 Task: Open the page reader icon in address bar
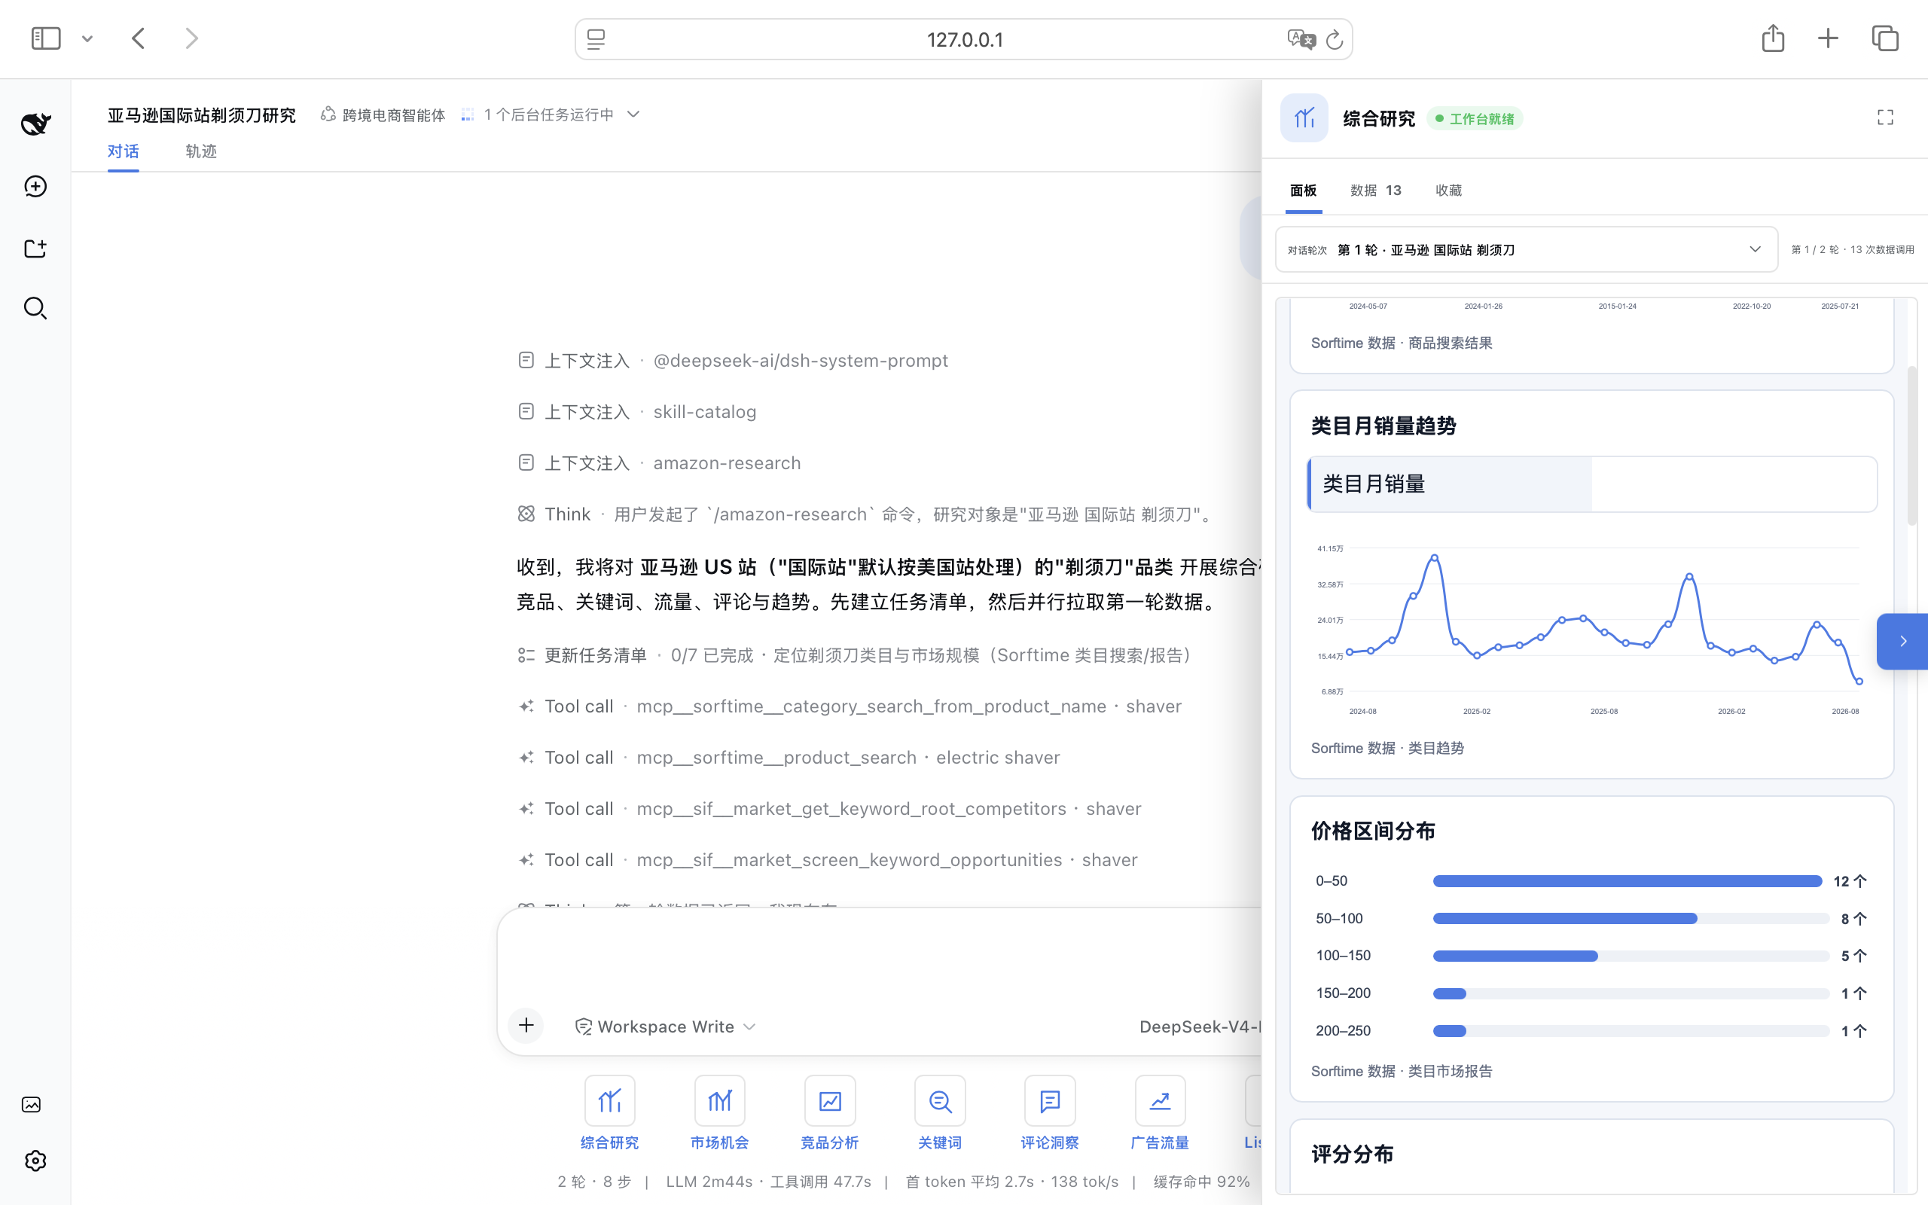tap(596, 39)
